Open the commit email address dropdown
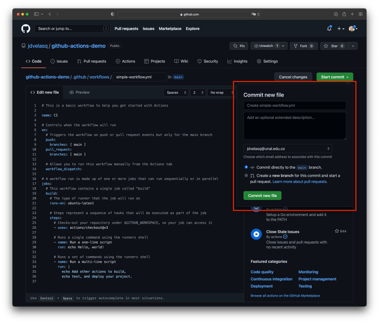The width and height of the screenshot is (379, 323). (x=288, y=149)
